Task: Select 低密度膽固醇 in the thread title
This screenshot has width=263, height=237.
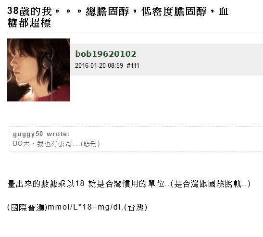Action: (174, 12)
